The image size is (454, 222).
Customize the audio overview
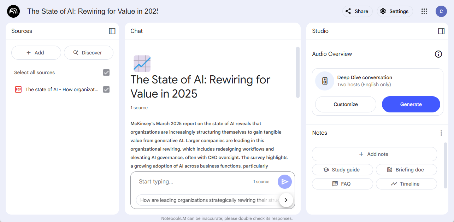click(x=346, y=104)
